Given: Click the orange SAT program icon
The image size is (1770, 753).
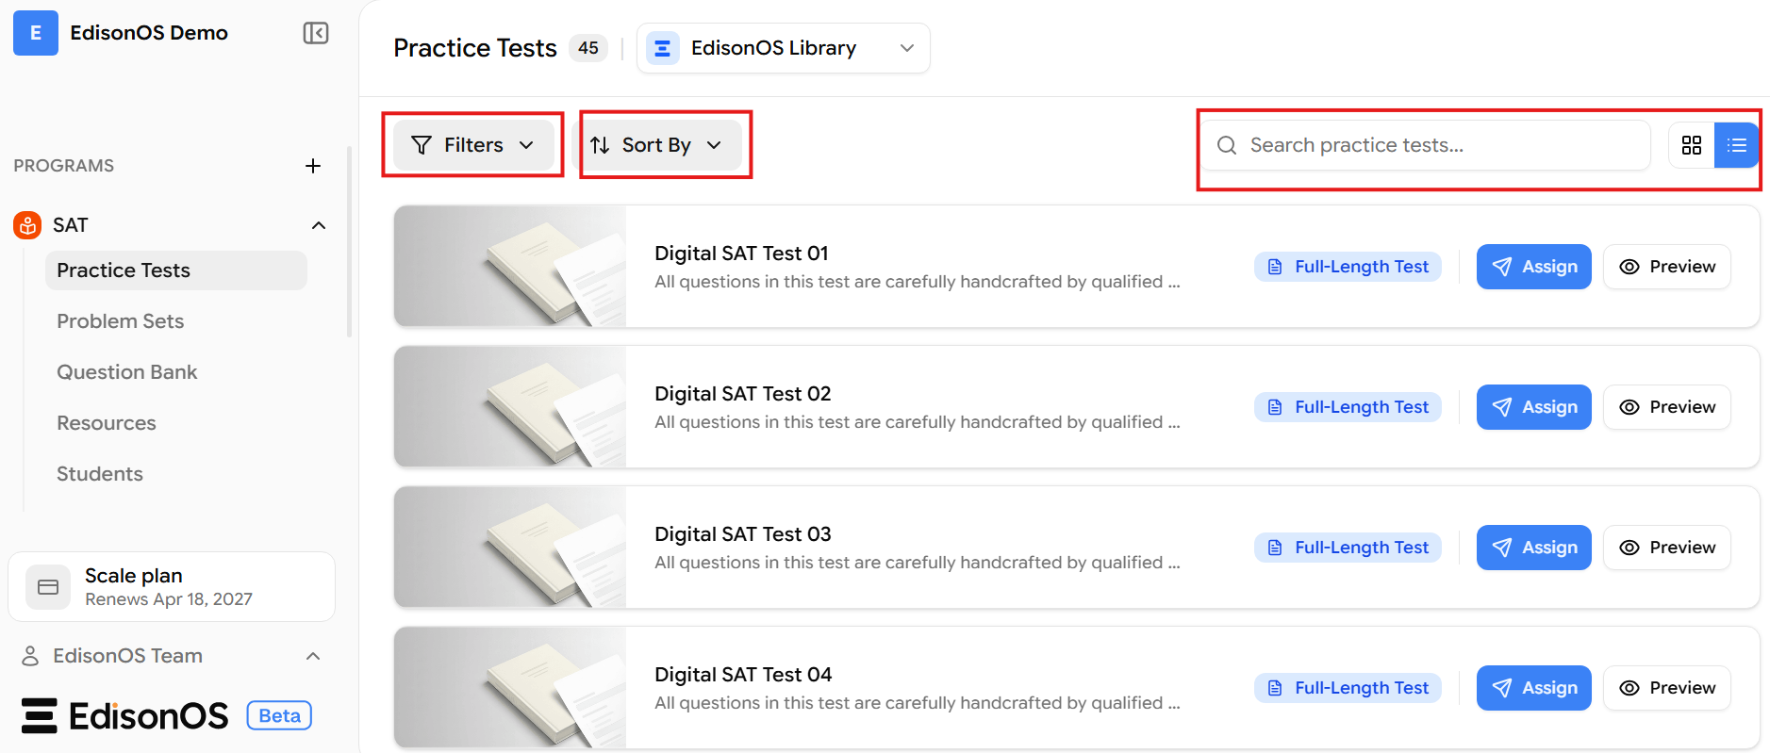Looking at the screenshot, I should point(27,225).
